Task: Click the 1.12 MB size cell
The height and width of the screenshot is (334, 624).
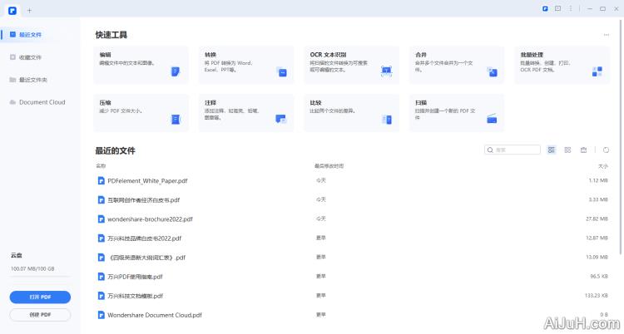Action: (598, 180)
